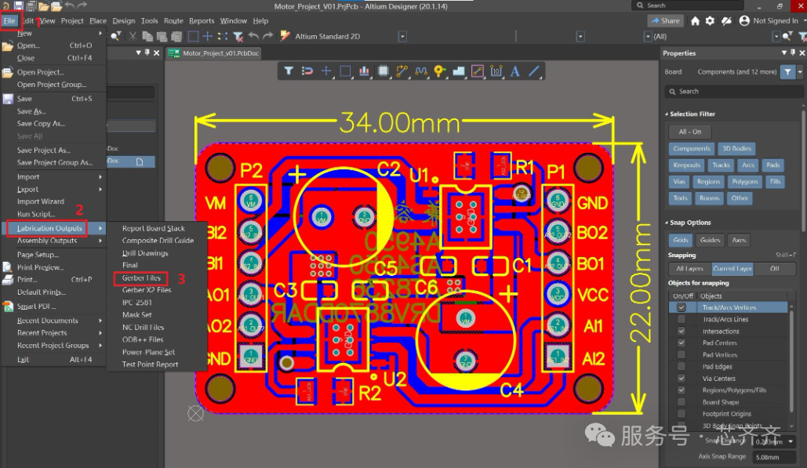Click the Place Via icon
The height and width of the screenshot is (468, 807).
click(x=439, y=71)
